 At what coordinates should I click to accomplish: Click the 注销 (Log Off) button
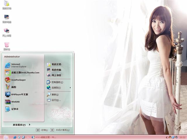[42, 130]
